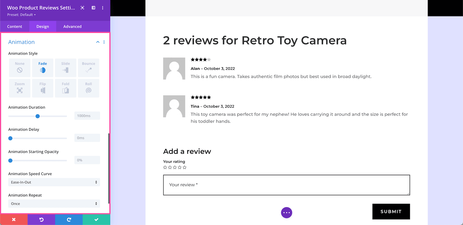Save changes with green checkmark
This screenshot has width=463, height=225.
(x=96, y=220)
